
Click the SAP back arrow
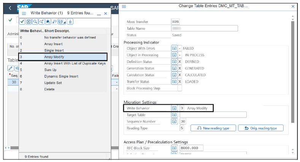click(x=10, y=8)
